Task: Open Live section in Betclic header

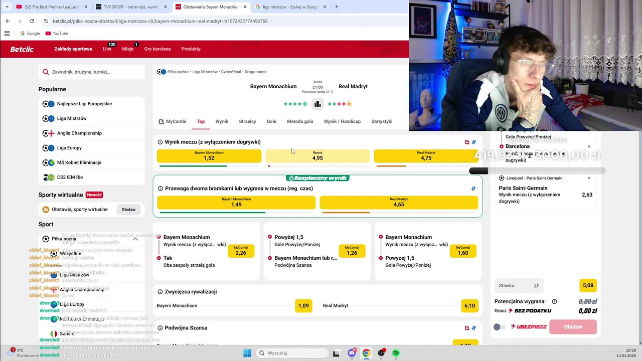Action: (107, 49)
